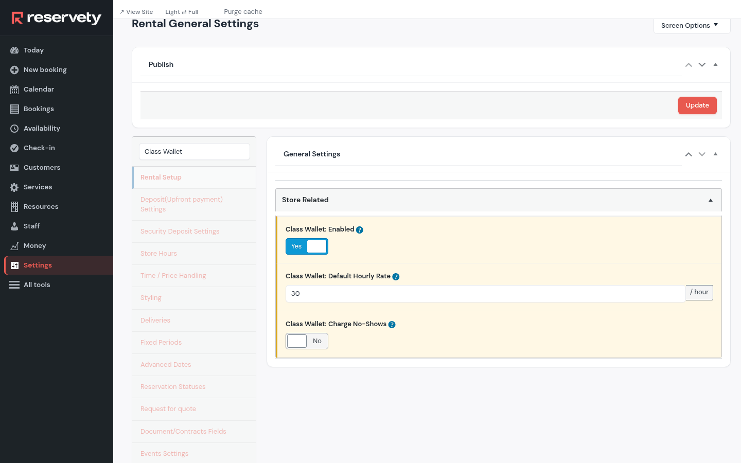Toggle Class Wallet: Enabled switch
This screenshot has width=741, height=463.
click(x=307, y=246)
